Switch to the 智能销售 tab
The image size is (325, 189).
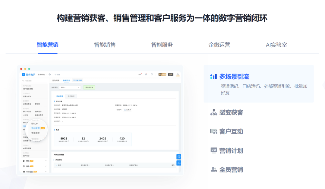[x=105, y=45]
